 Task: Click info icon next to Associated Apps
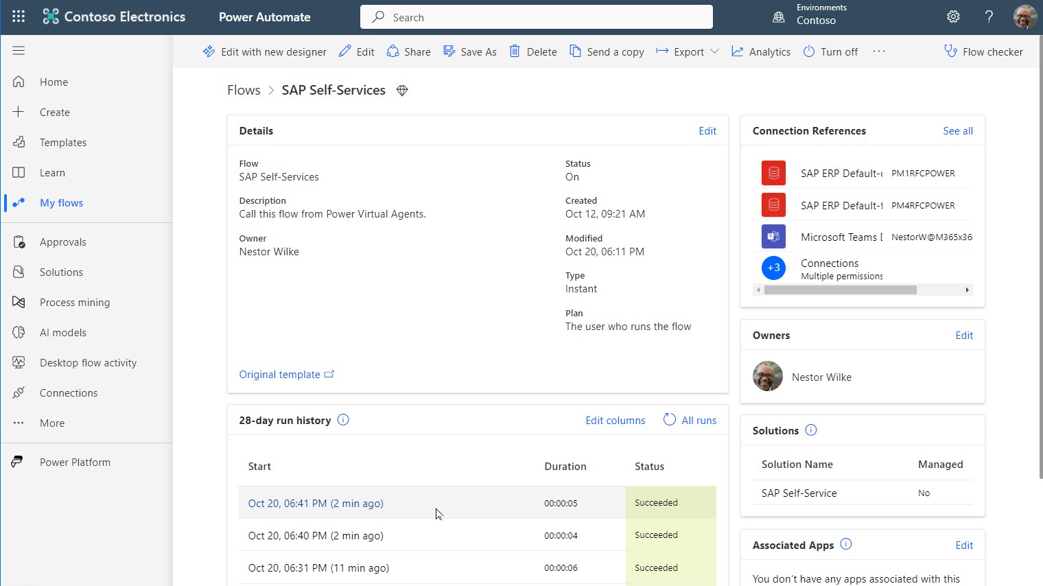pyautogui.click(x=846, y=544)
